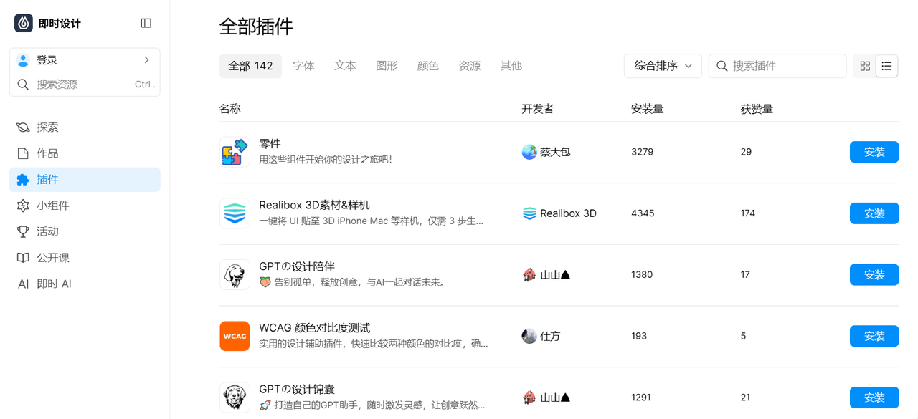Click the 全部插件 page heading
The height and width of the screenshot is (419, 918).
(x=256, y=27)
